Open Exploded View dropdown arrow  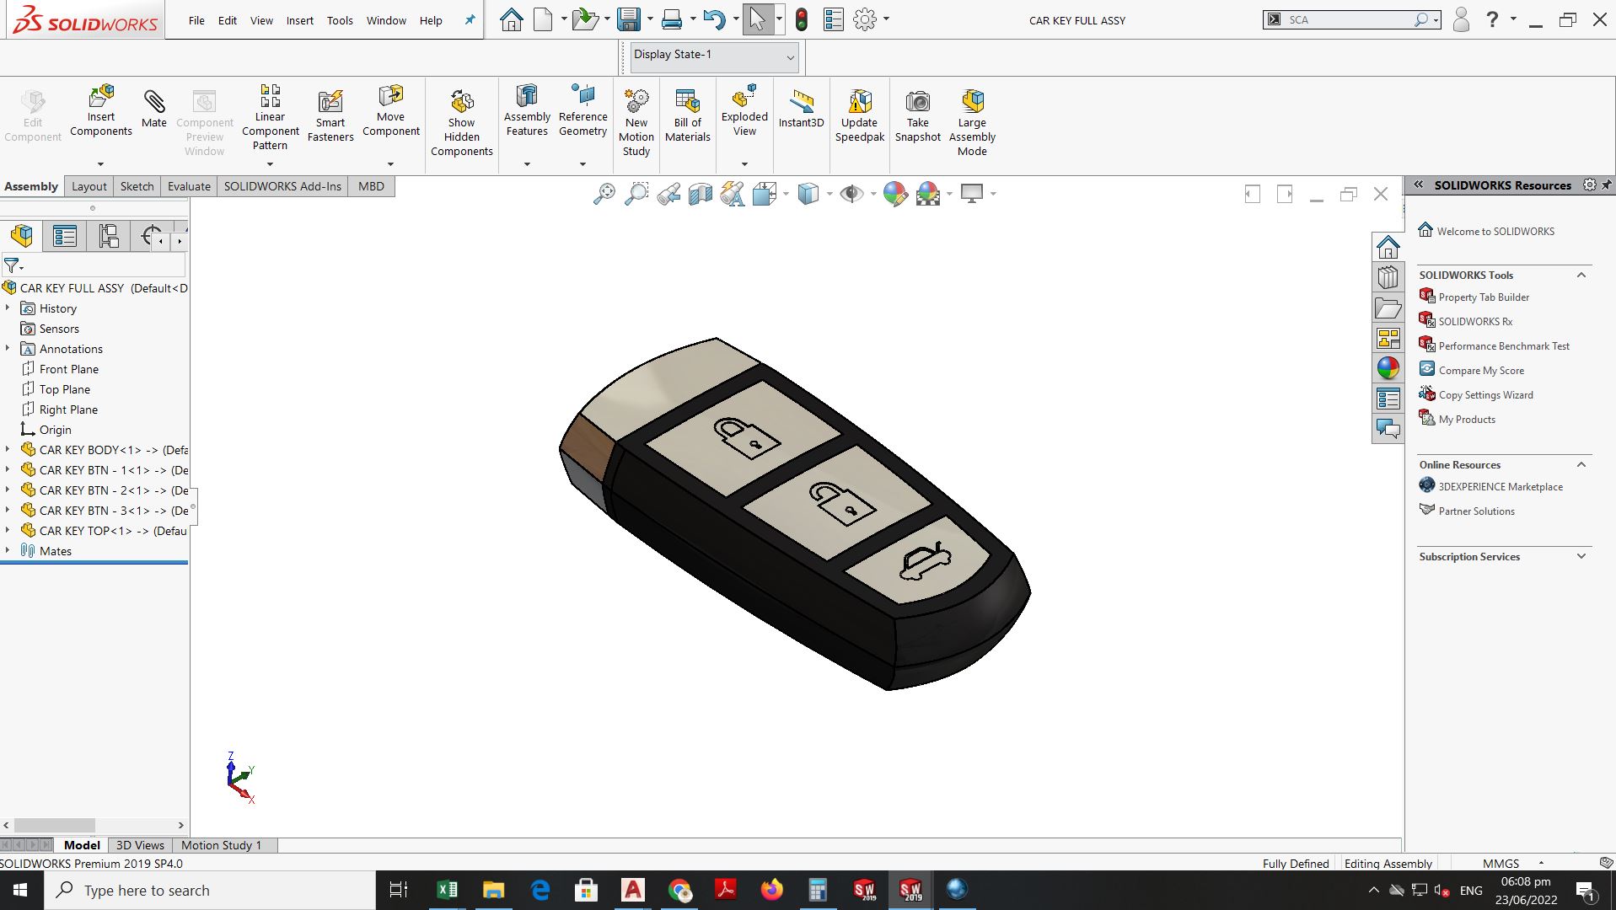(744, 164)
